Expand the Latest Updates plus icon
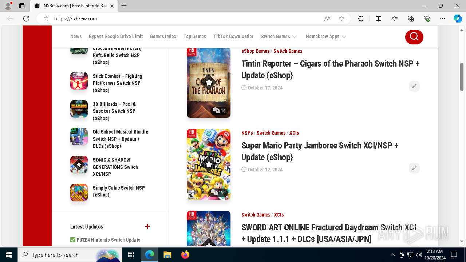This screenshot has height=262, width=466. (x=147, y=226)
